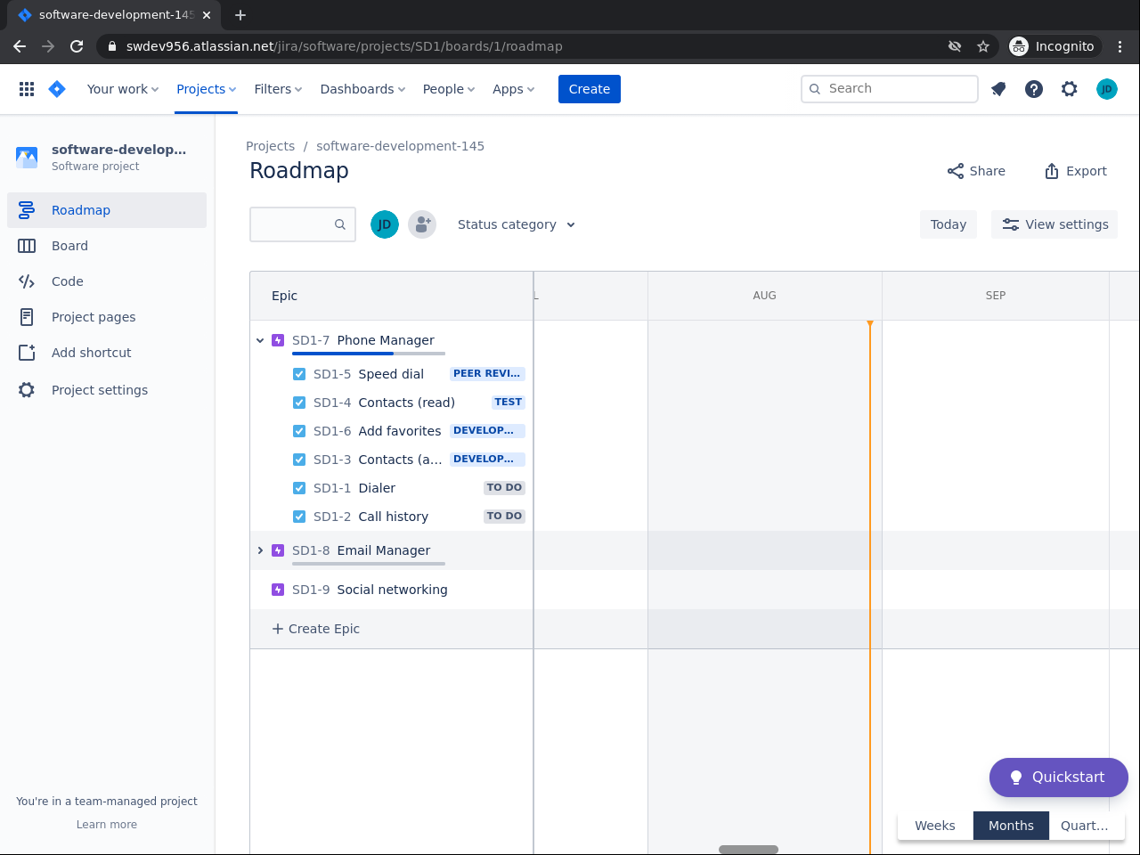This screenshot has width=1140, height=855.
Task: Click the Share roadmap button
Action: click(x=976, y=171)
